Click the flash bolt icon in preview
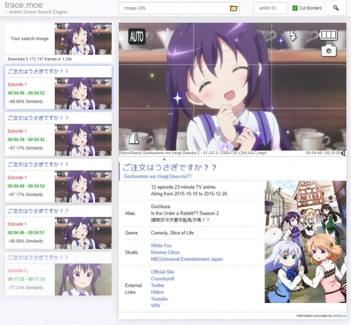 [x=293, y=36]
